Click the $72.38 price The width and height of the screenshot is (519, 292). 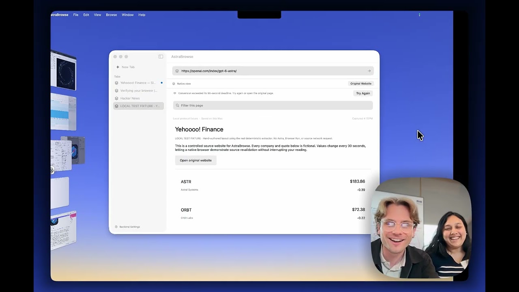(x=358, y=210)
